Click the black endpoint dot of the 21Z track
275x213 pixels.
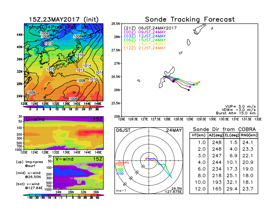coord(189,90)
